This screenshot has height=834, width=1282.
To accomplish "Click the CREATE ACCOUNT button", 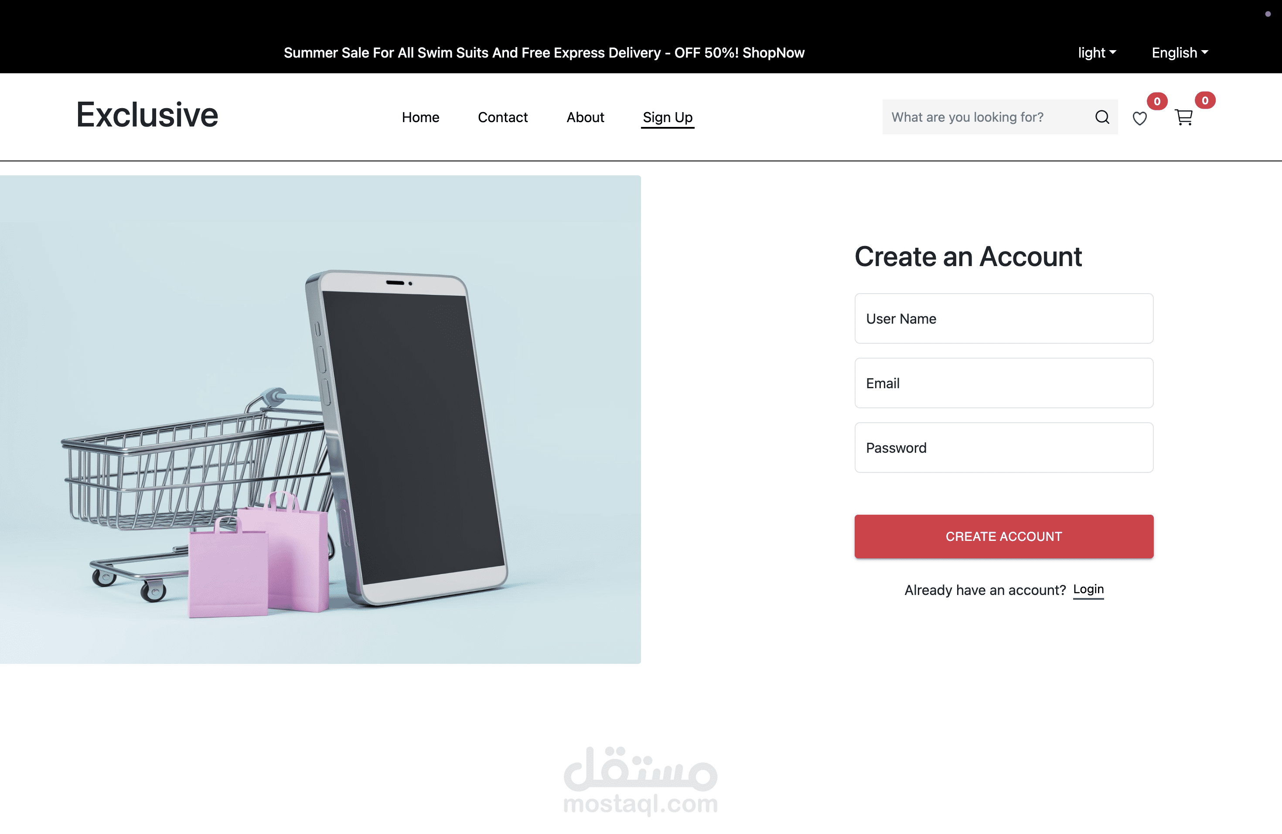I will tap(1004, 537).
